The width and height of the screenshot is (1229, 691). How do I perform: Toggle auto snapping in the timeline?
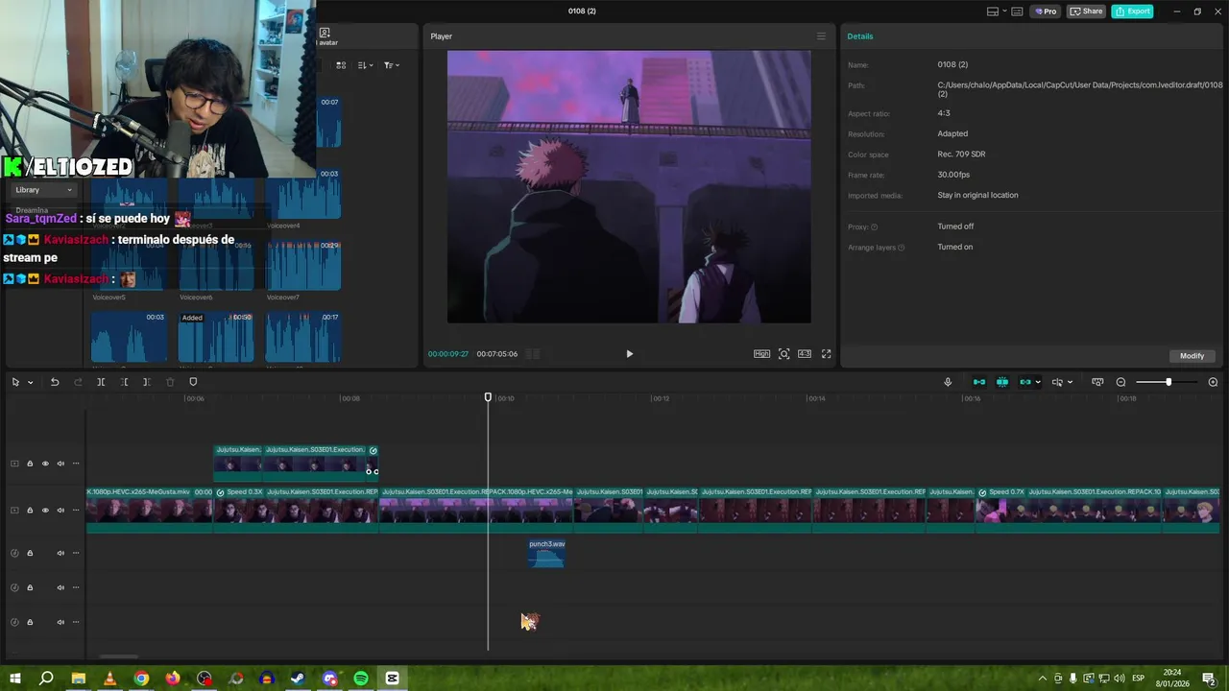1002,382
